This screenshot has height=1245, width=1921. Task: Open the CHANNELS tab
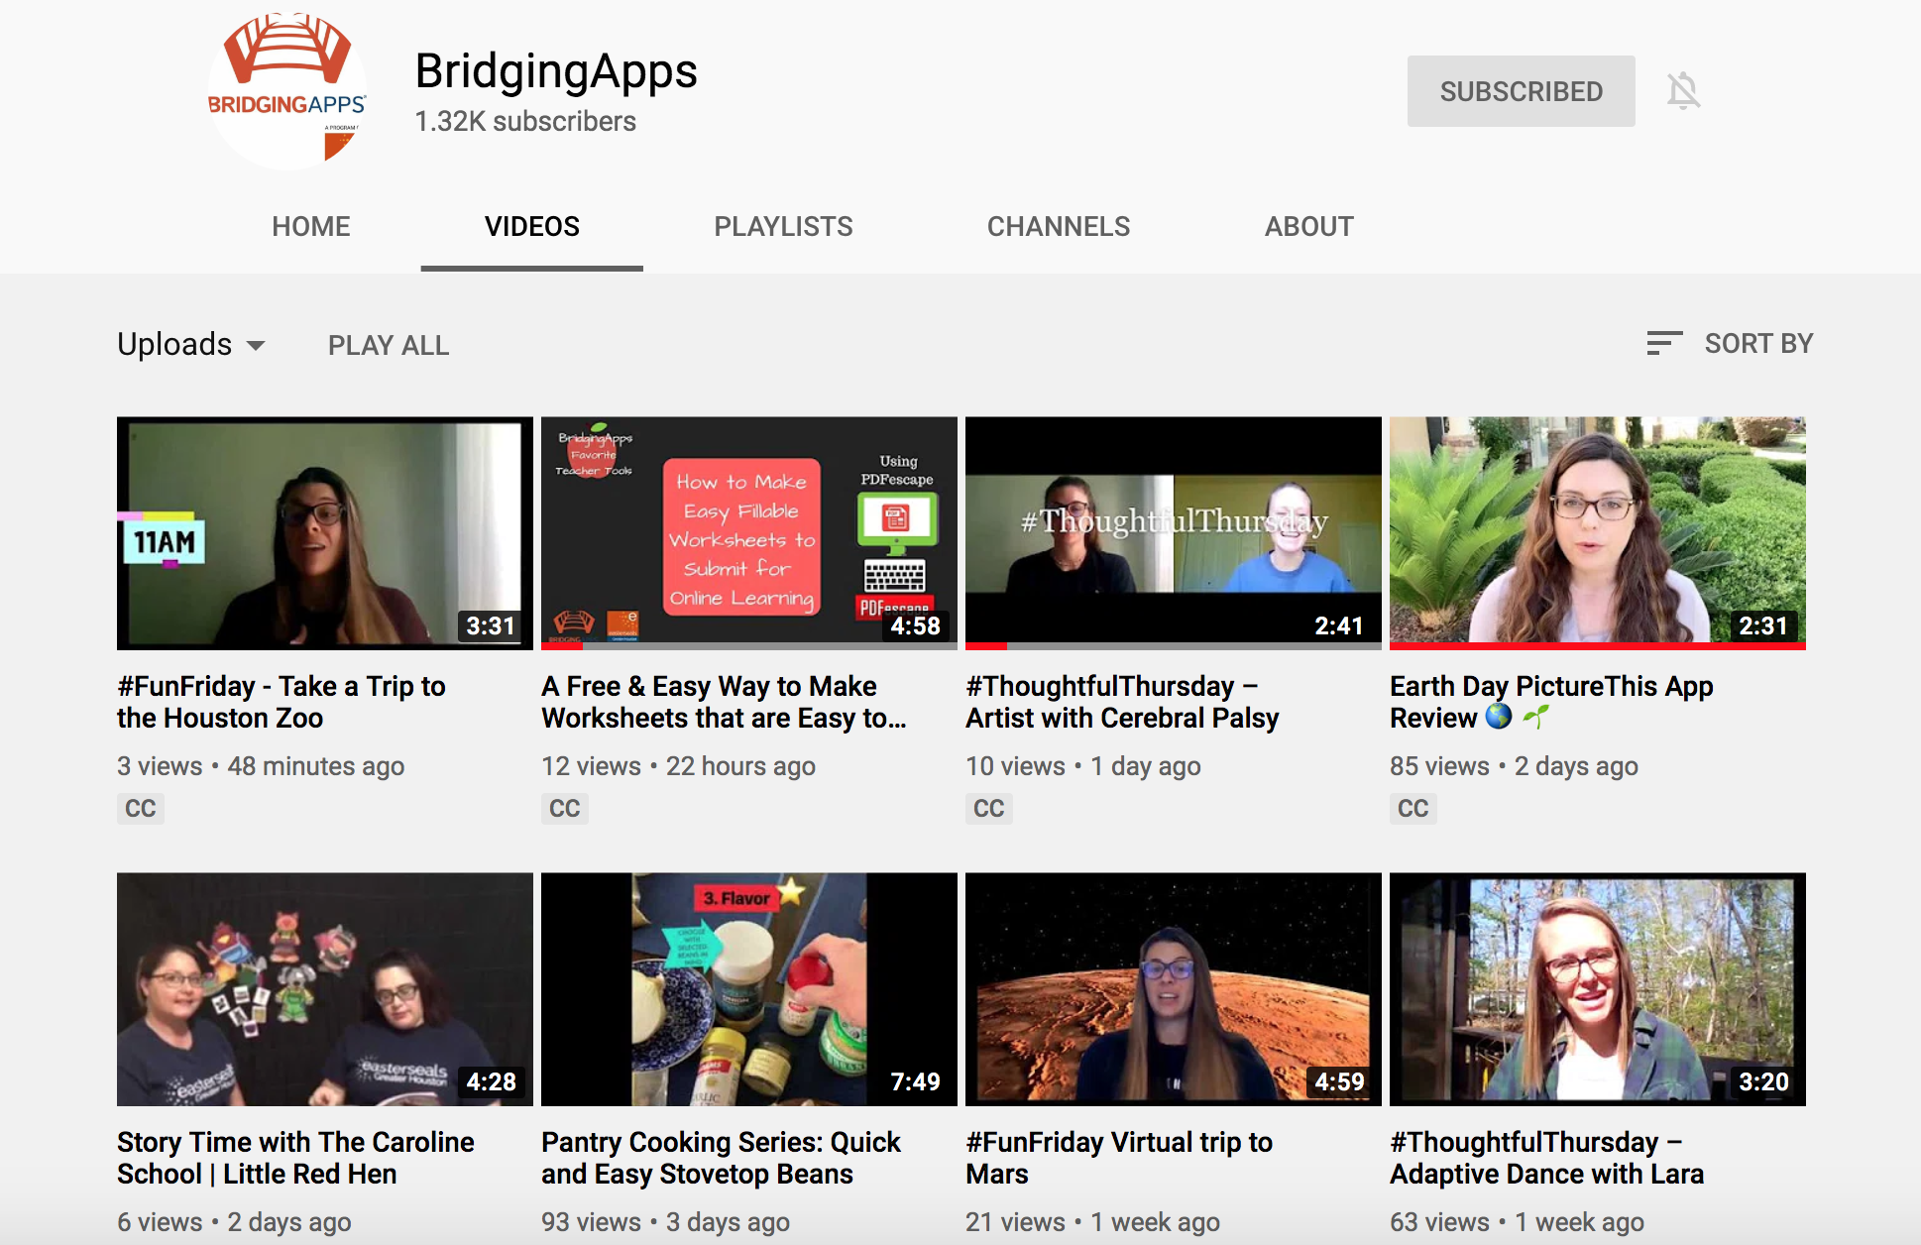[1059, 227]
